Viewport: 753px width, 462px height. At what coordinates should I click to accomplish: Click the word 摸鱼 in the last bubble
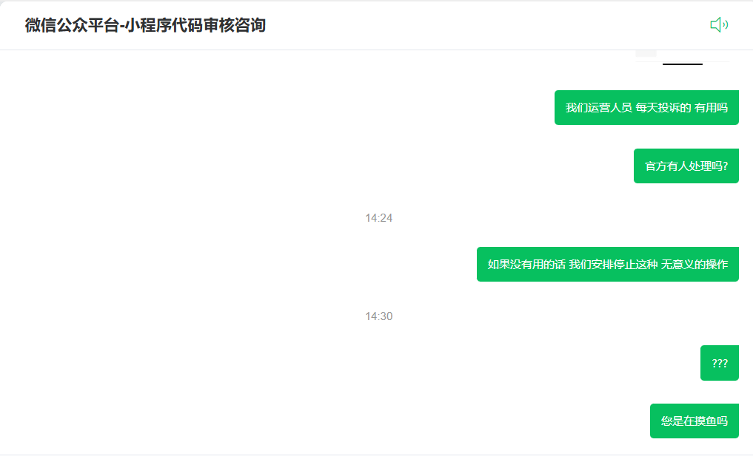[705, 421]
